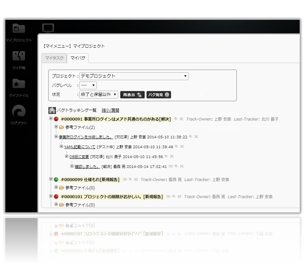This screenshot has width=305, height=266.
Task: Expand the #0000101 tree node
Action: pyautogui.click(x=51, y=196)
